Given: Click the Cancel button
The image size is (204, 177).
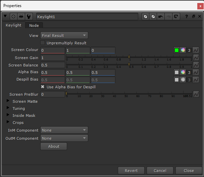Looking at the screenshot, I should pyautogui.click(x=160, y=171).
